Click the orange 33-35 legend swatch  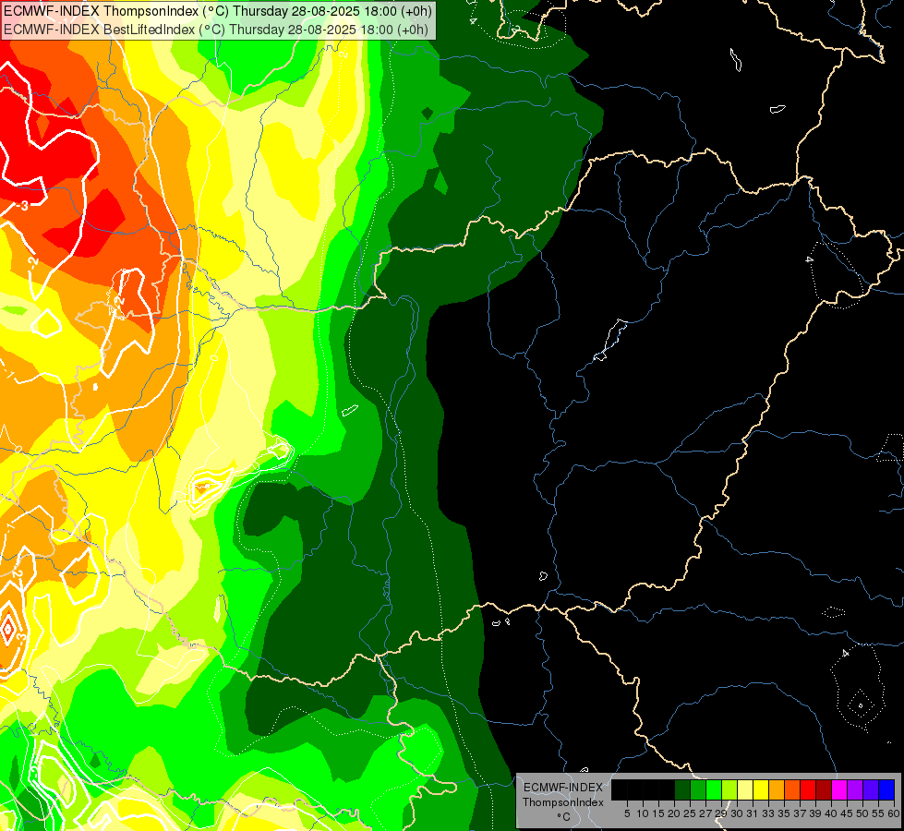(x=776, y=789)
